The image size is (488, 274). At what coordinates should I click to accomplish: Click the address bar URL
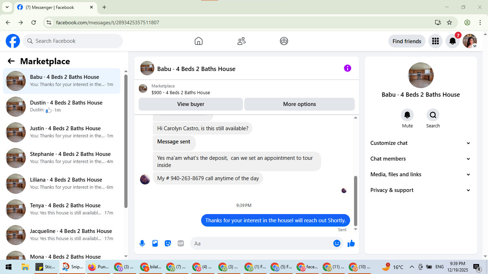coord(108,22)
